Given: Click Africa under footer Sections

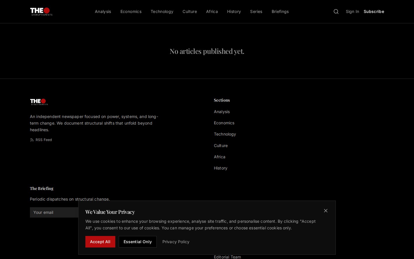Looking at the screenshot, I should click(220, 157).
